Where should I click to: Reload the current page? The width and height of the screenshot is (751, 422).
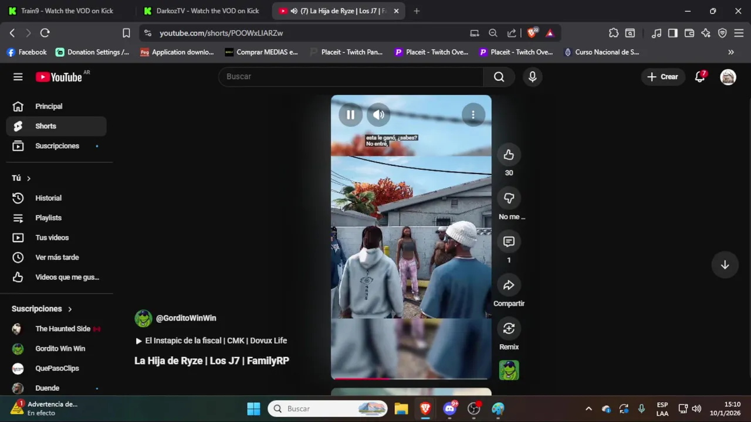(45, 33)
